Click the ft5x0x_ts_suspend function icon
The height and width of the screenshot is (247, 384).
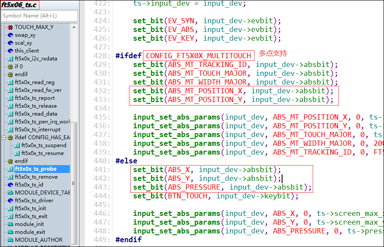point(17,145)
